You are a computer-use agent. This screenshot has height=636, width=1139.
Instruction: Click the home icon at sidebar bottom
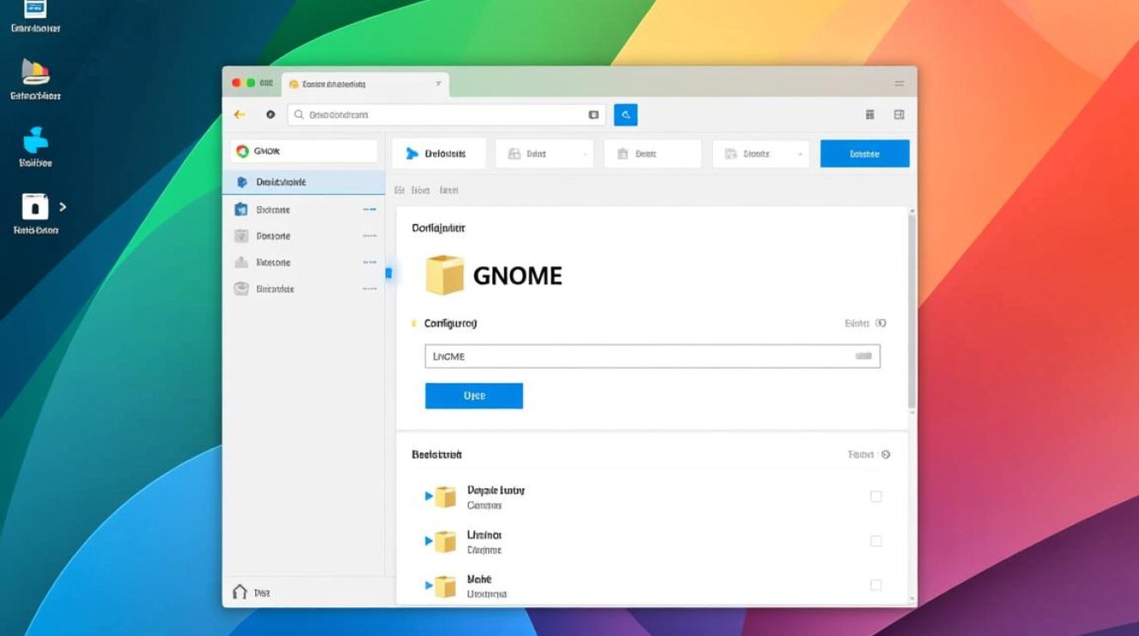(240, 592)
